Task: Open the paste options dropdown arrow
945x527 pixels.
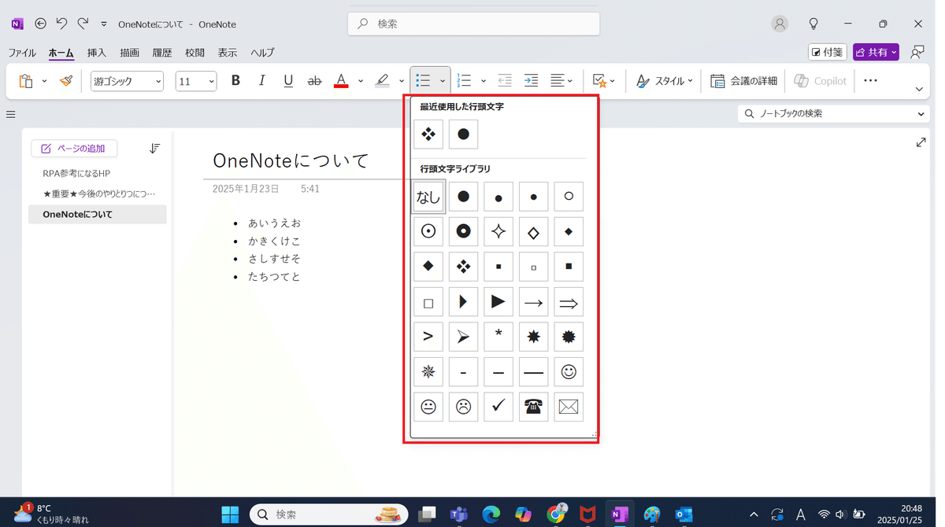Action: pyautogui.click(x=44, y=81)
